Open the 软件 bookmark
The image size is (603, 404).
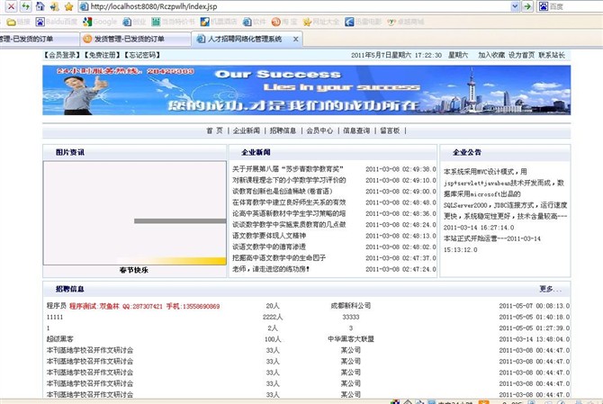click(x=254, y=22)
